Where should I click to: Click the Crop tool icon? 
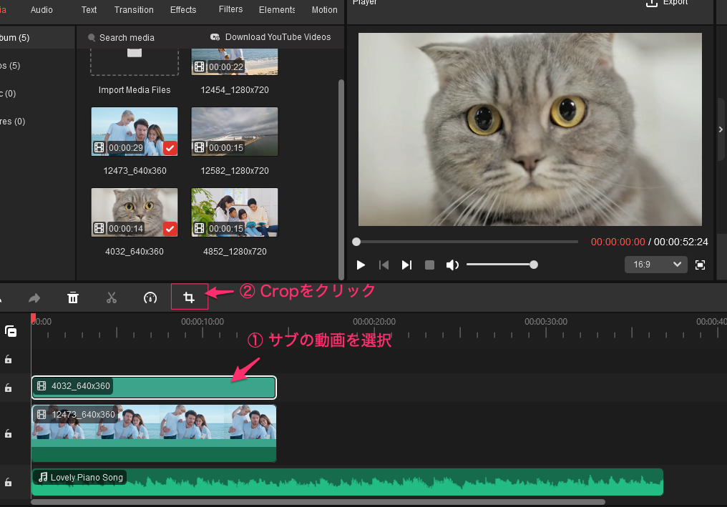point(189,297)
